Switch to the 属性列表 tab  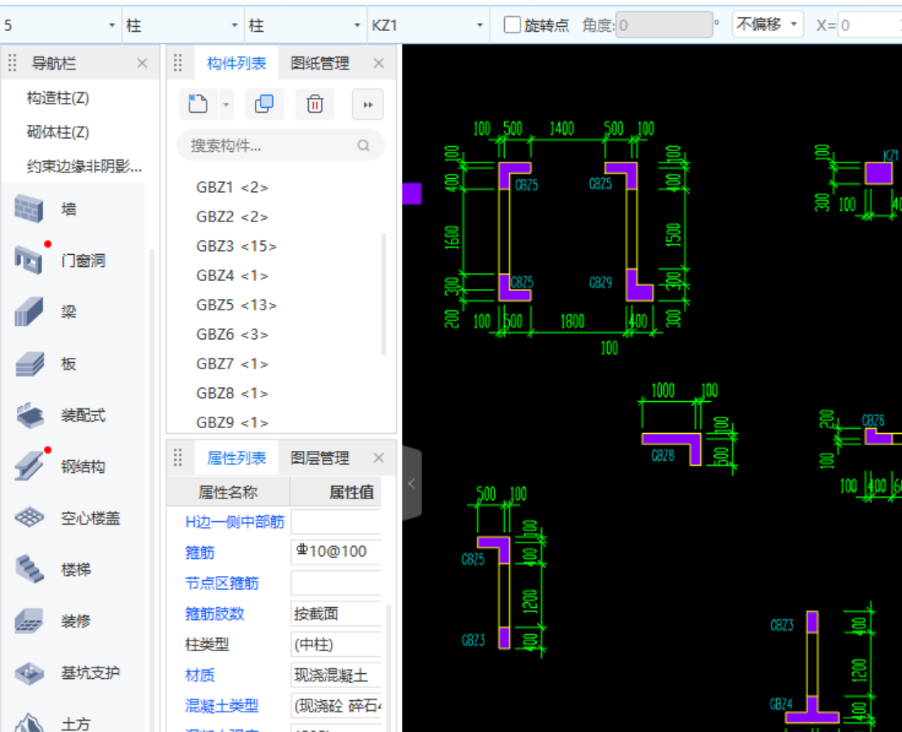pyautogui.click(x=236, y=458)
